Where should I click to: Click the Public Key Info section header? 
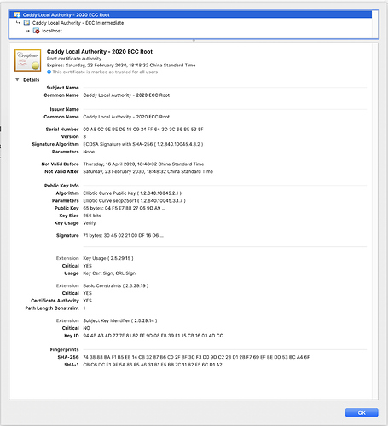61,186
